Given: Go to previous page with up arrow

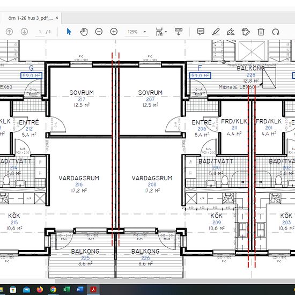Looking at the screenshot, I should [9, 32].
